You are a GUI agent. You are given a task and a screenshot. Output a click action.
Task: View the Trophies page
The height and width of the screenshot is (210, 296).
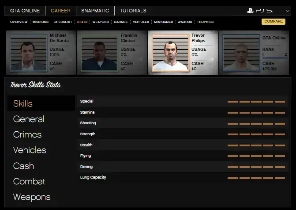[x=205, y=22]
